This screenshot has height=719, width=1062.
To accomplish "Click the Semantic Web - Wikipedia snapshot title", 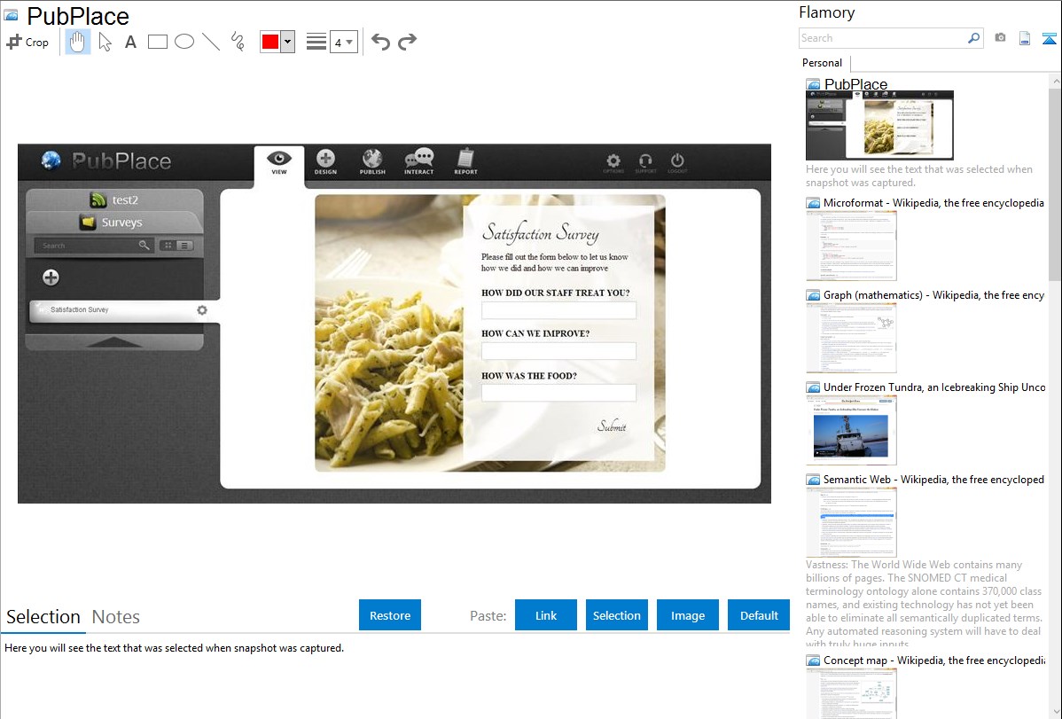I will [933, 480].
